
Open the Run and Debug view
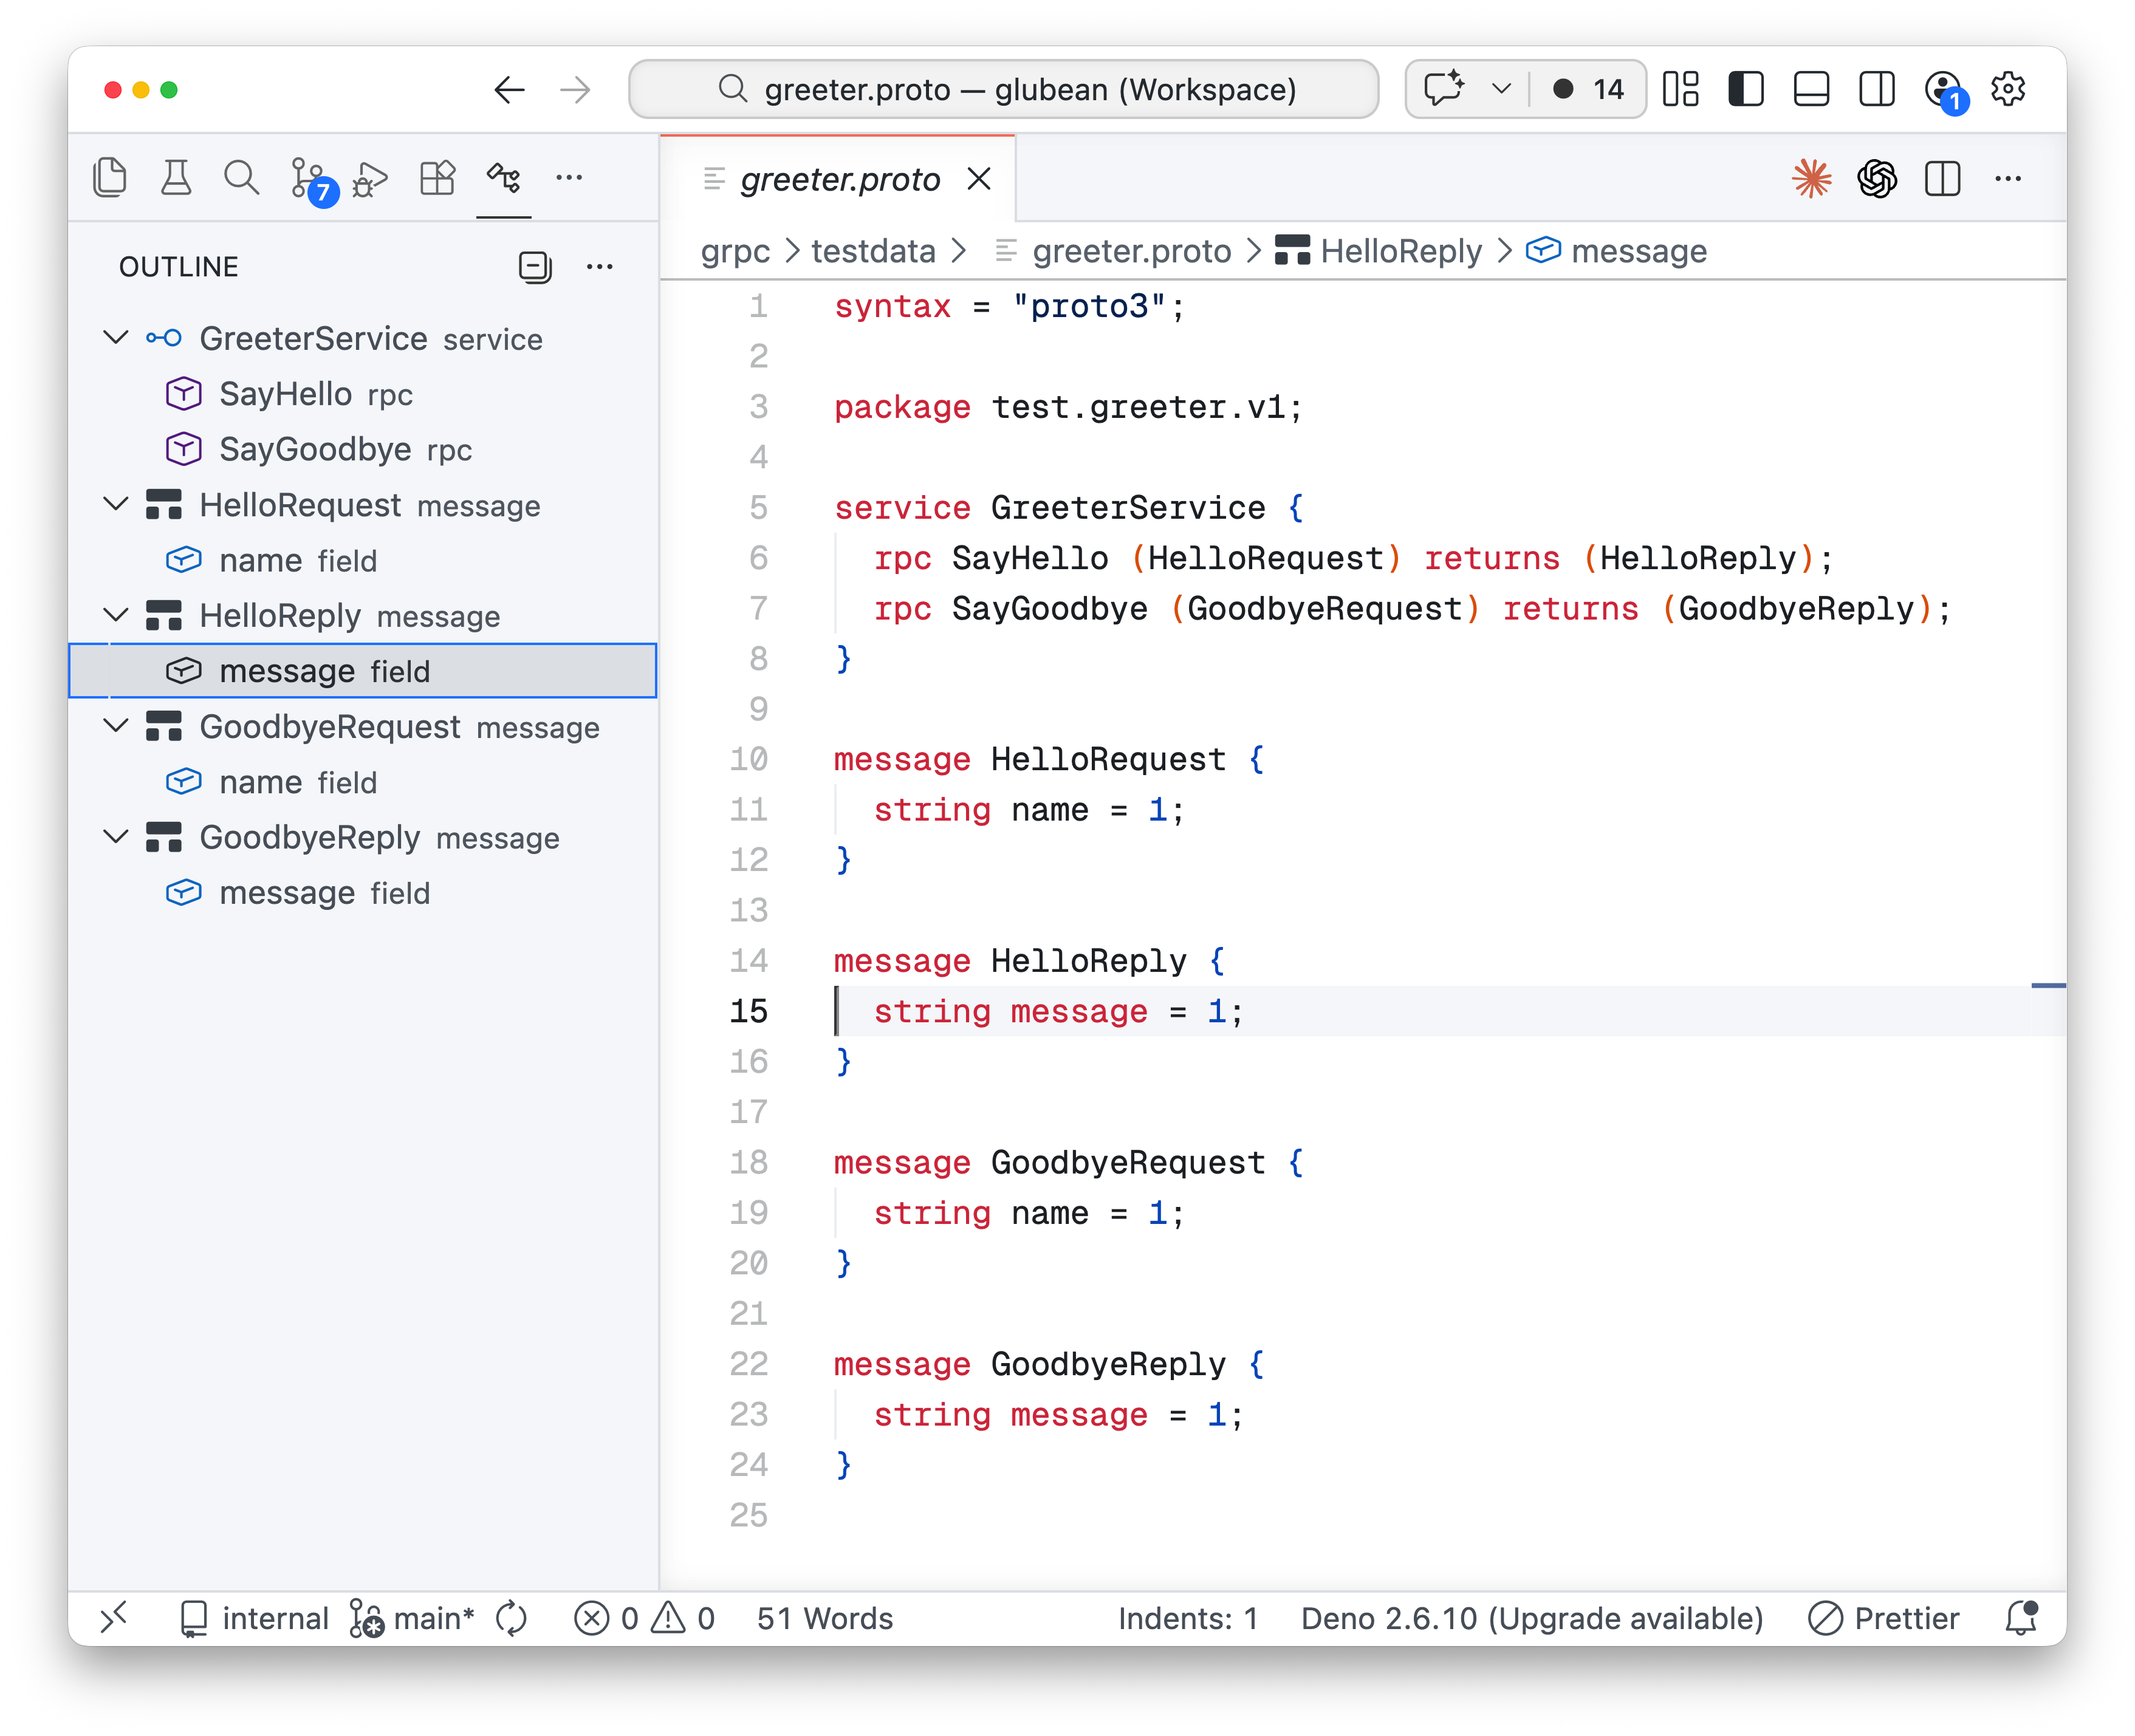[369, 177]
